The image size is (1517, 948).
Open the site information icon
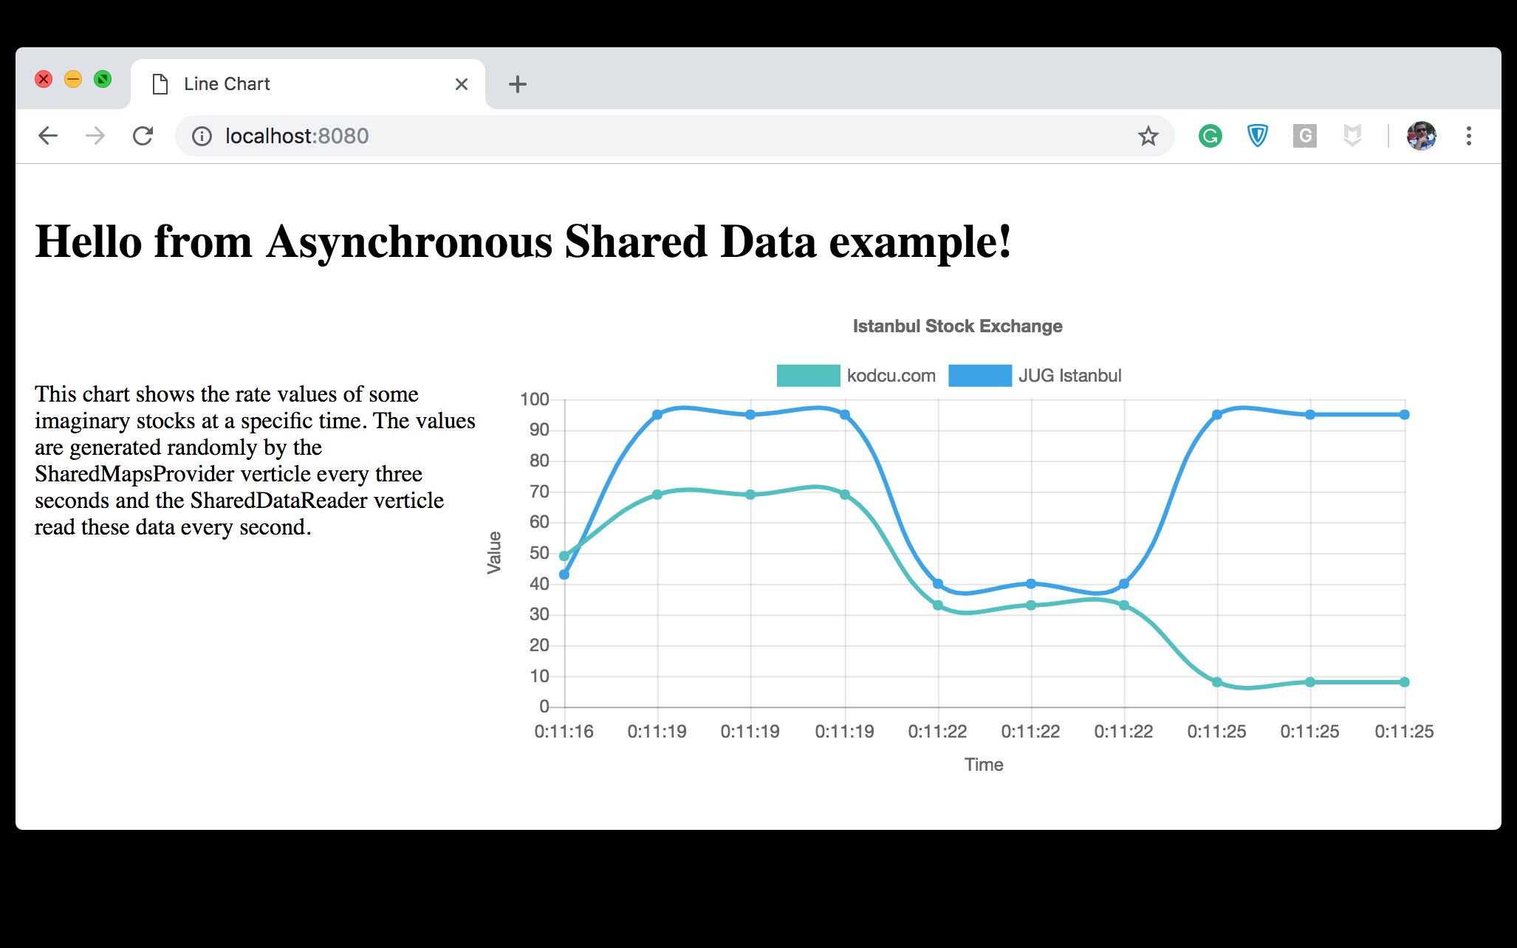tap(202, 137)
